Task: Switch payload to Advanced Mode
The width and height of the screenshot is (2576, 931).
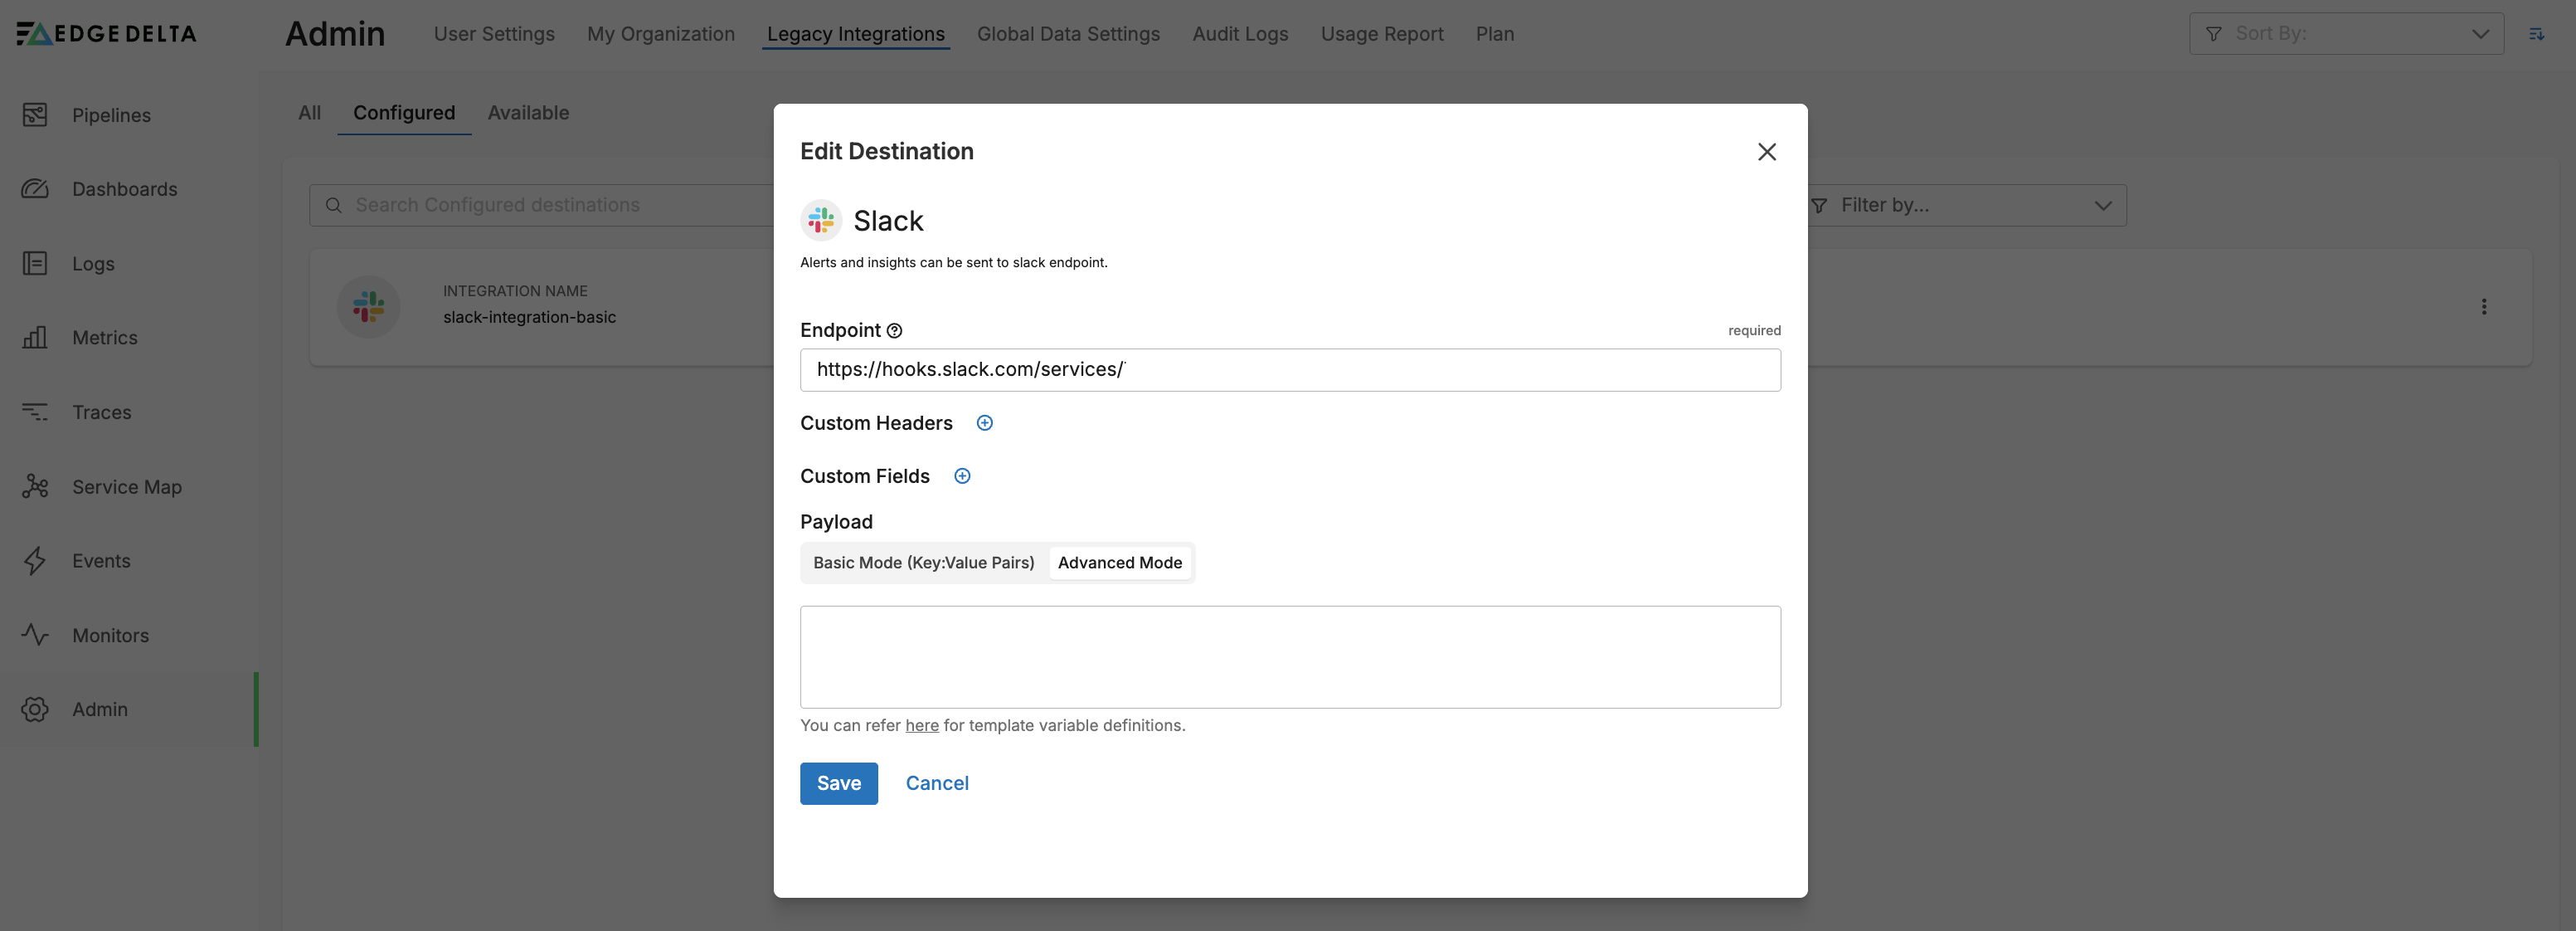Action: [x=1120, y=563]
